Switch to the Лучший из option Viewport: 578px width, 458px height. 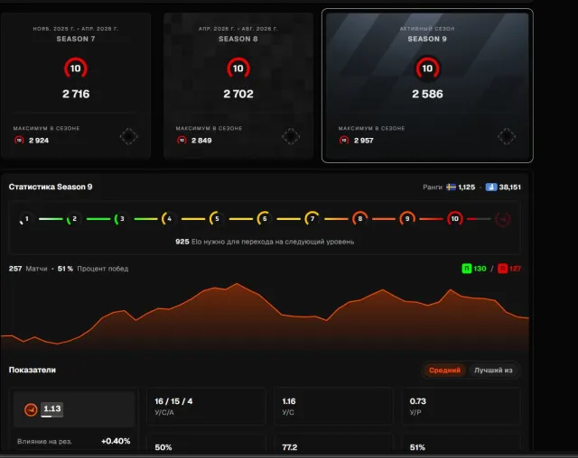493,370
